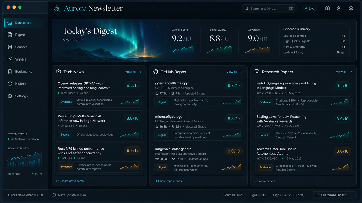The width and height of the screenshot is (362, 203).
Task: Open the book icon in the top bar
Action: click(327, 9)
